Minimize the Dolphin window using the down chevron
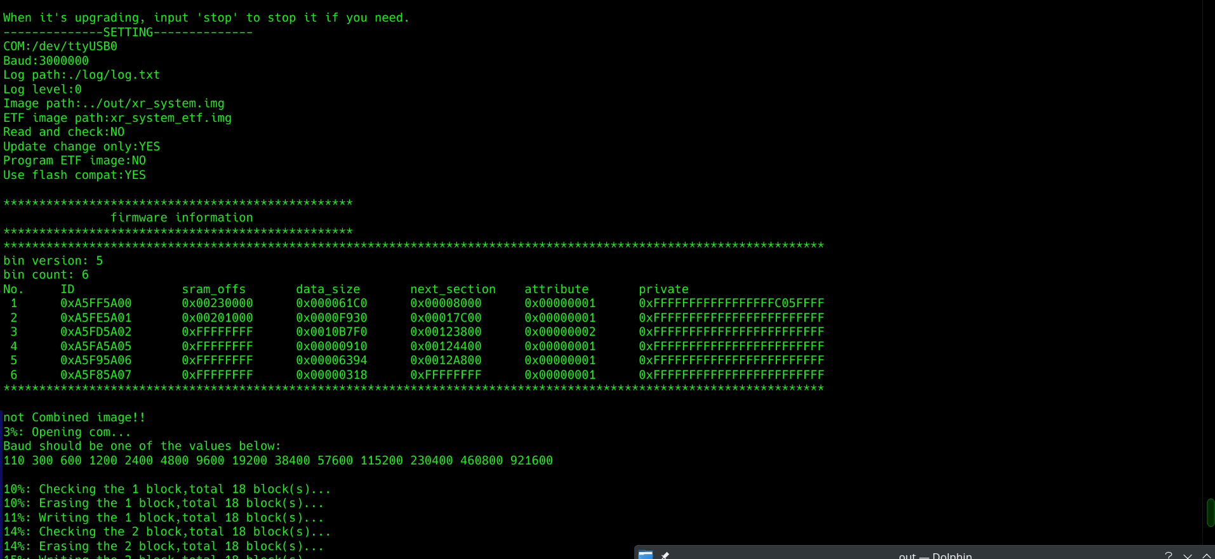The image size is (1215, 559). 1188,556
